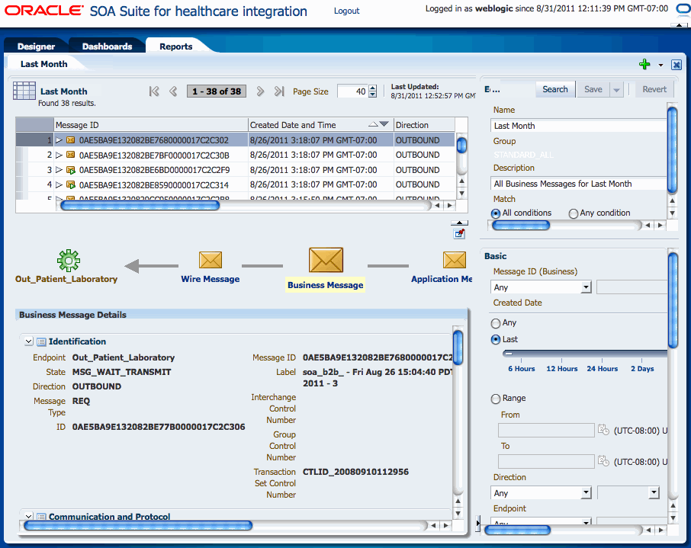Click the Name field showing Last Month

578,126
